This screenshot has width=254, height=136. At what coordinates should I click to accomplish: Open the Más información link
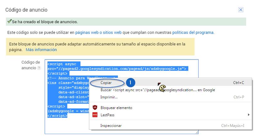click(41, 50)
